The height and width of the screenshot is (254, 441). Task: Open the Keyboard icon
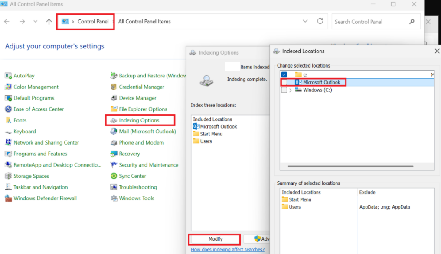coord(8,132)
